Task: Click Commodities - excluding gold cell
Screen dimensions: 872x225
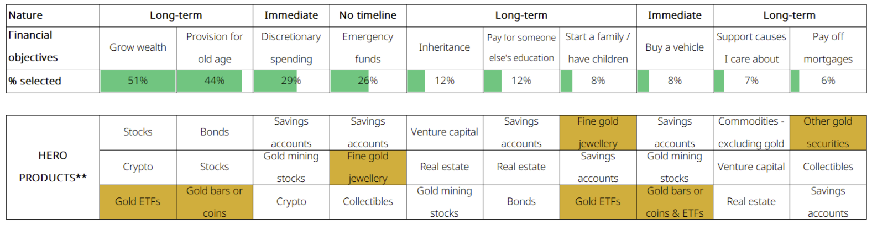Action: (x=751, y=132)
